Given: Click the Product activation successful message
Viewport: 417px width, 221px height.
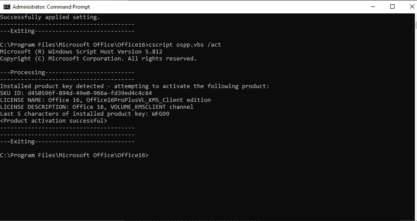Looking at the screenshot, I should click(x=54, y=120).
